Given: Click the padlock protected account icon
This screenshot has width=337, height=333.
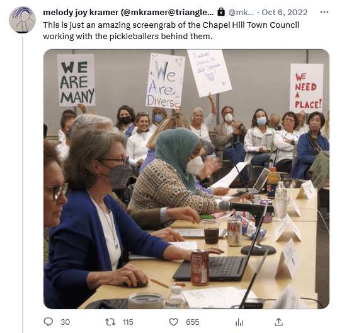Looking at the screenshot, I should (x=221, y=12).
